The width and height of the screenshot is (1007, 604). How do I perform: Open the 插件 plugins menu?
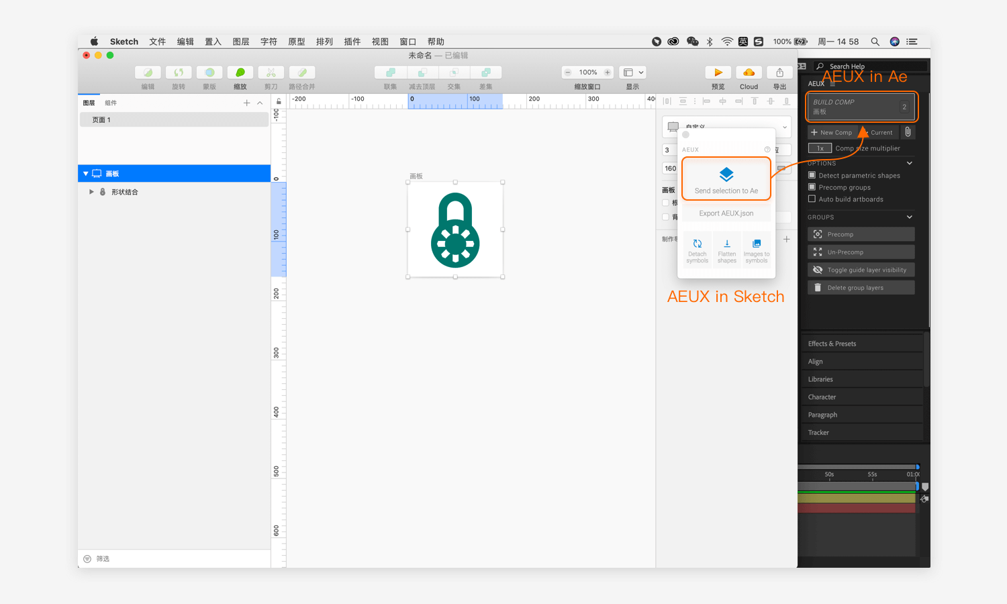(x=352, y=42)
